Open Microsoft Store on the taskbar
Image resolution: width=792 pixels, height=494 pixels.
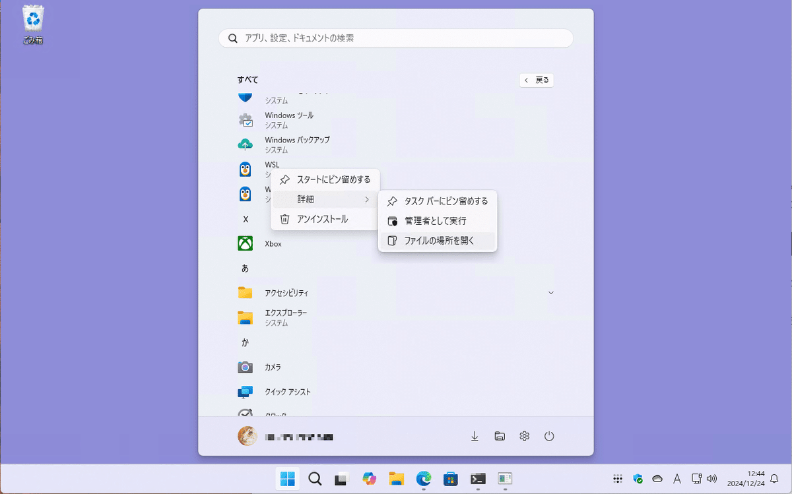[x=451, y=479]
